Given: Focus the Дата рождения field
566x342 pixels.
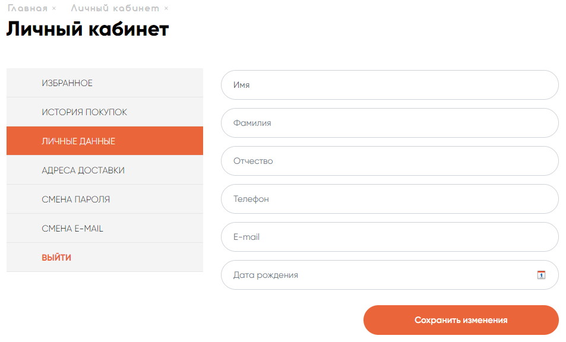Looking at the screenshot, I should pyautogui.click(x=390, y=275).
